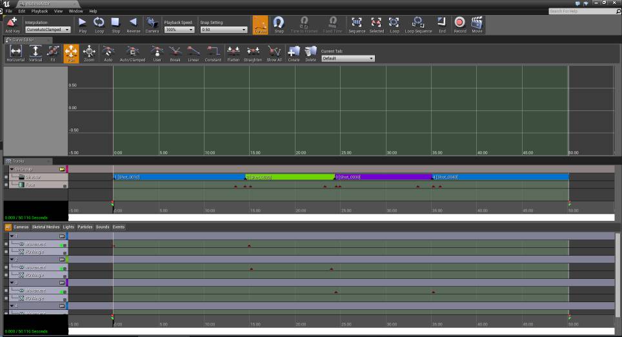The image size is (622, 337).
Task: Click the Straighten tangents icon
Action: pyautogui.click(x=253, y=54)
